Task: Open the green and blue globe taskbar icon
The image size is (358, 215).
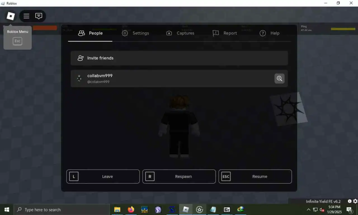Action: pos(241,209)
